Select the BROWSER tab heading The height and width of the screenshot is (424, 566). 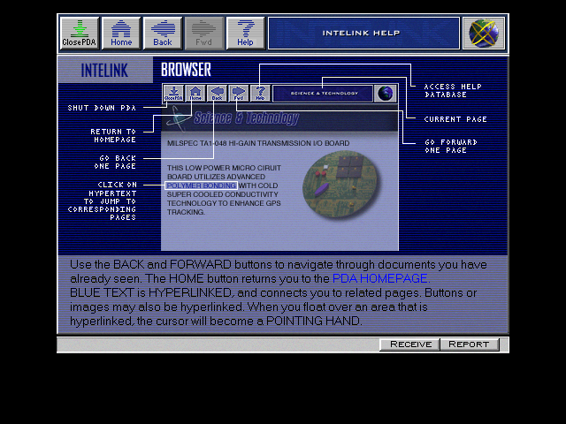[186, 70]
